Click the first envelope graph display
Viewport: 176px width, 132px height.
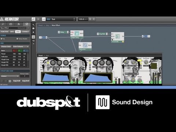pos(56,77)
